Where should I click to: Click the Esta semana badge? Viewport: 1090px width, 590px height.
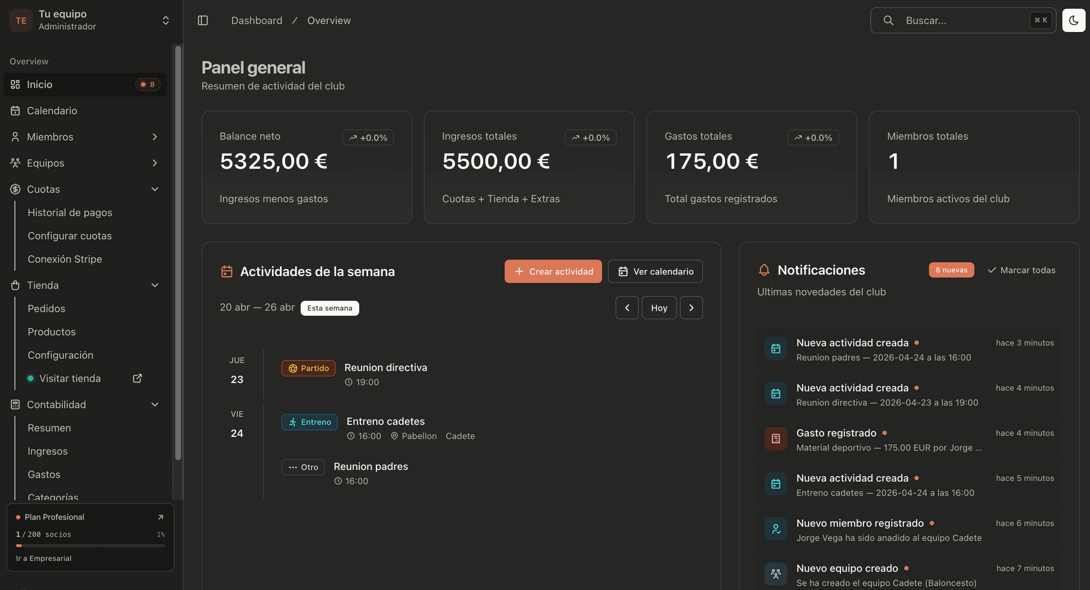tap(330, 308)
